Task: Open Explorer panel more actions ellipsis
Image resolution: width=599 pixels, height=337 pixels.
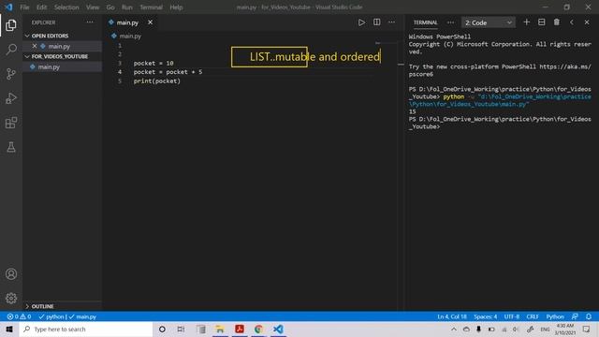Action: (x=90, y=22)
